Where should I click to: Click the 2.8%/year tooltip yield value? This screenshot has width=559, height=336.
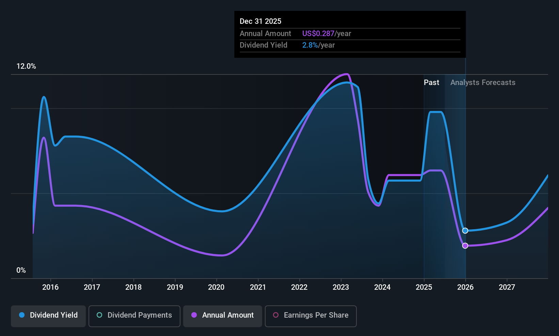(318, 45)
